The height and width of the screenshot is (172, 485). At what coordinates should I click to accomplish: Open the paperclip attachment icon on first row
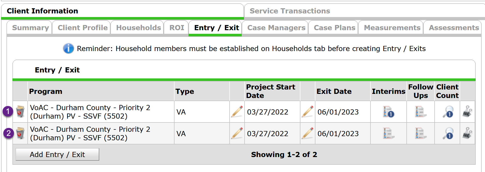point(467,112)
